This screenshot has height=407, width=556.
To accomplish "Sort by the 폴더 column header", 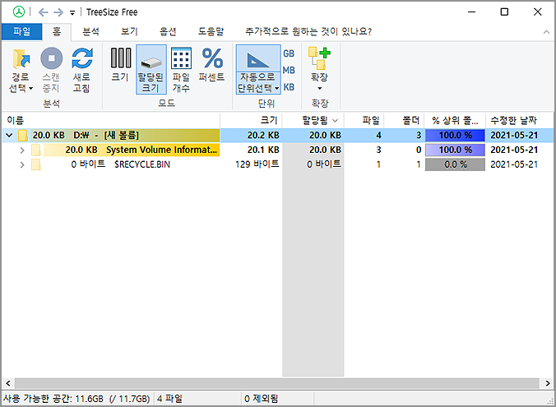I will click(404, 121).
